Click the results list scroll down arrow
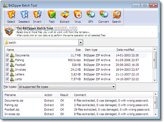The height and width of the screenshot is (123, 164). click(156, 114)
